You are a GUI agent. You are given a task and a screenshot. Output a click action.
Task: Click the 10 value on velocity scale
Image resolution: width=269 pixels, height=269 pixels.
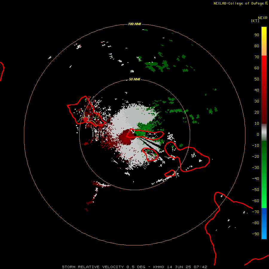pyautogui.click(x=257, y=123)
